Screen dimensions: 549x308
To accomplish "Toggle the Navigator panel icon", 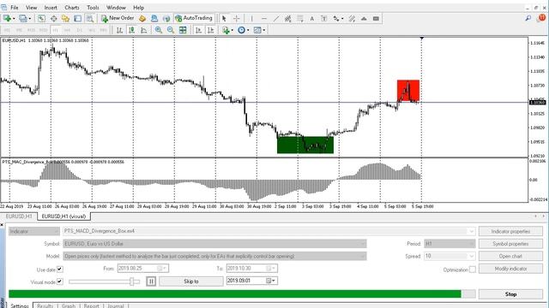I will coord(65,19).
